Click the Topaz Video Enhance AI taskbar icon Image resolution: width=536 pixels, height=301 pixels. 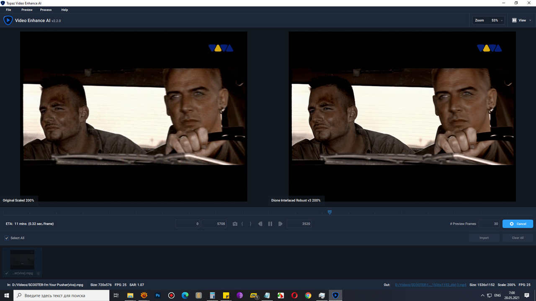pyautogui.click(x=335, y=295)
